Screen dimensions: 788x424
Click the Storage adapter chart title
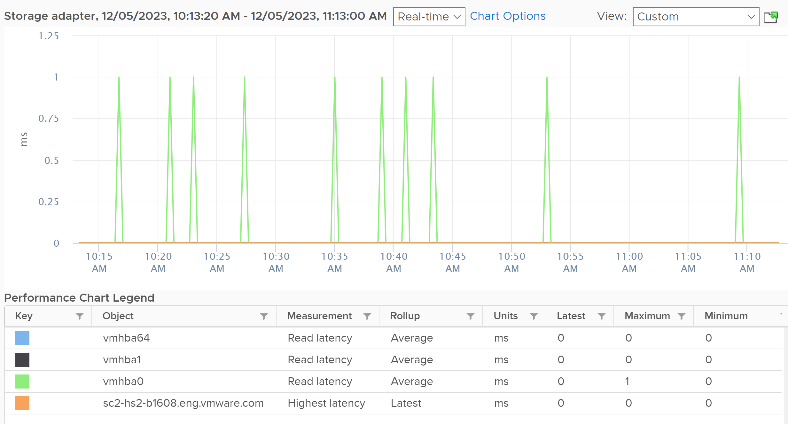pos(195,16)
